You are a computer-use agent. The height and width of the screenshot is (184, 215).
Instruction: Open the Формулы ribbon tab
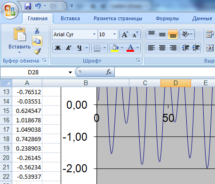pos(167,18)
